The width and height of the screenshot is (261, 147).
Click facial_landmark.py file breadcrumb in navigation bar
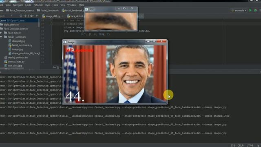pos(73,11)
